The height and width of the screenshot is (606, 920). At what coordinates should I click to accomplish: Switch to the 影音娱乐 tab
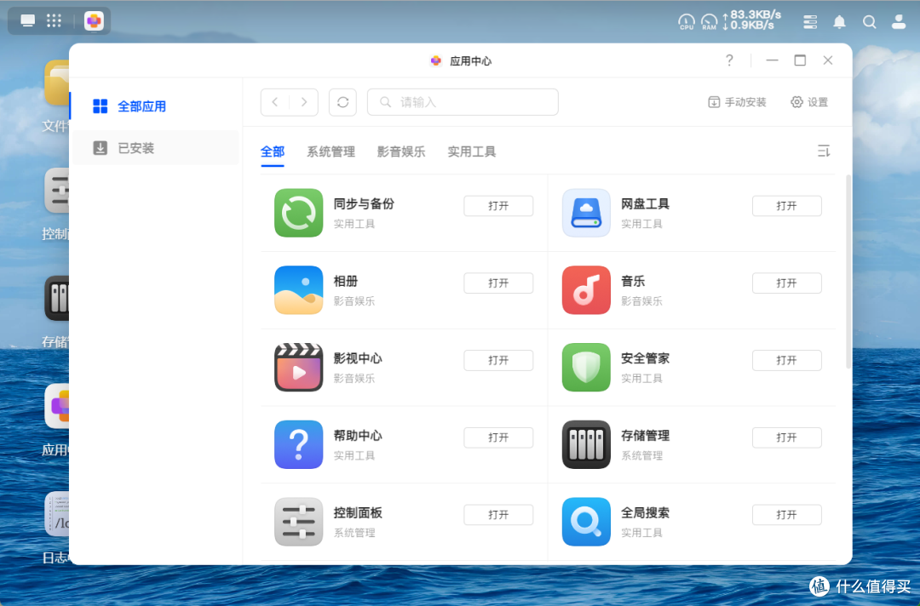tap(401, 151)
